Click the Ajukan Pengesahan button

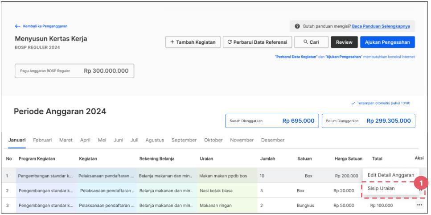pyautogui.click(x=387, y=42)
